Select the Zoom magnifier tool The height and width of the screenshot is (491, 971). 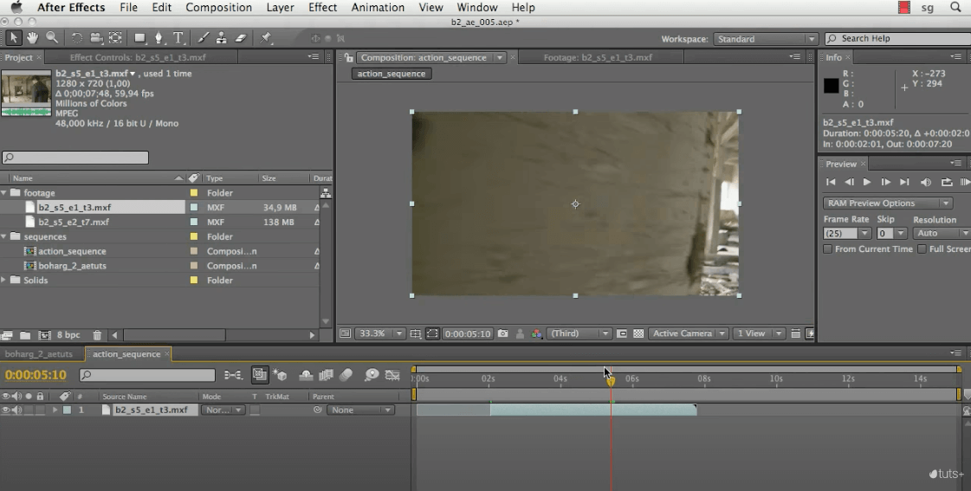pyautogui.click(x=52, y=38)
